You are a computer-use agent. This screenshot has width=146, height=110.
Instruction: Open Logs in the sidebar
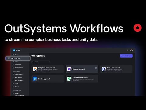[x=15, y=84]
